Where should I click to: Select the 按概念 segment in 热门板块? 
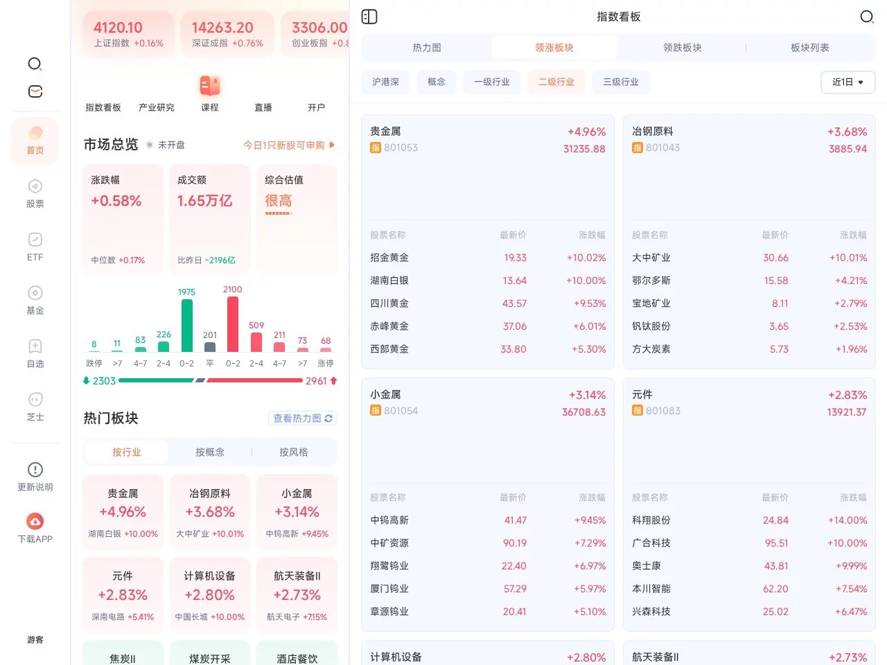point(209,452)
